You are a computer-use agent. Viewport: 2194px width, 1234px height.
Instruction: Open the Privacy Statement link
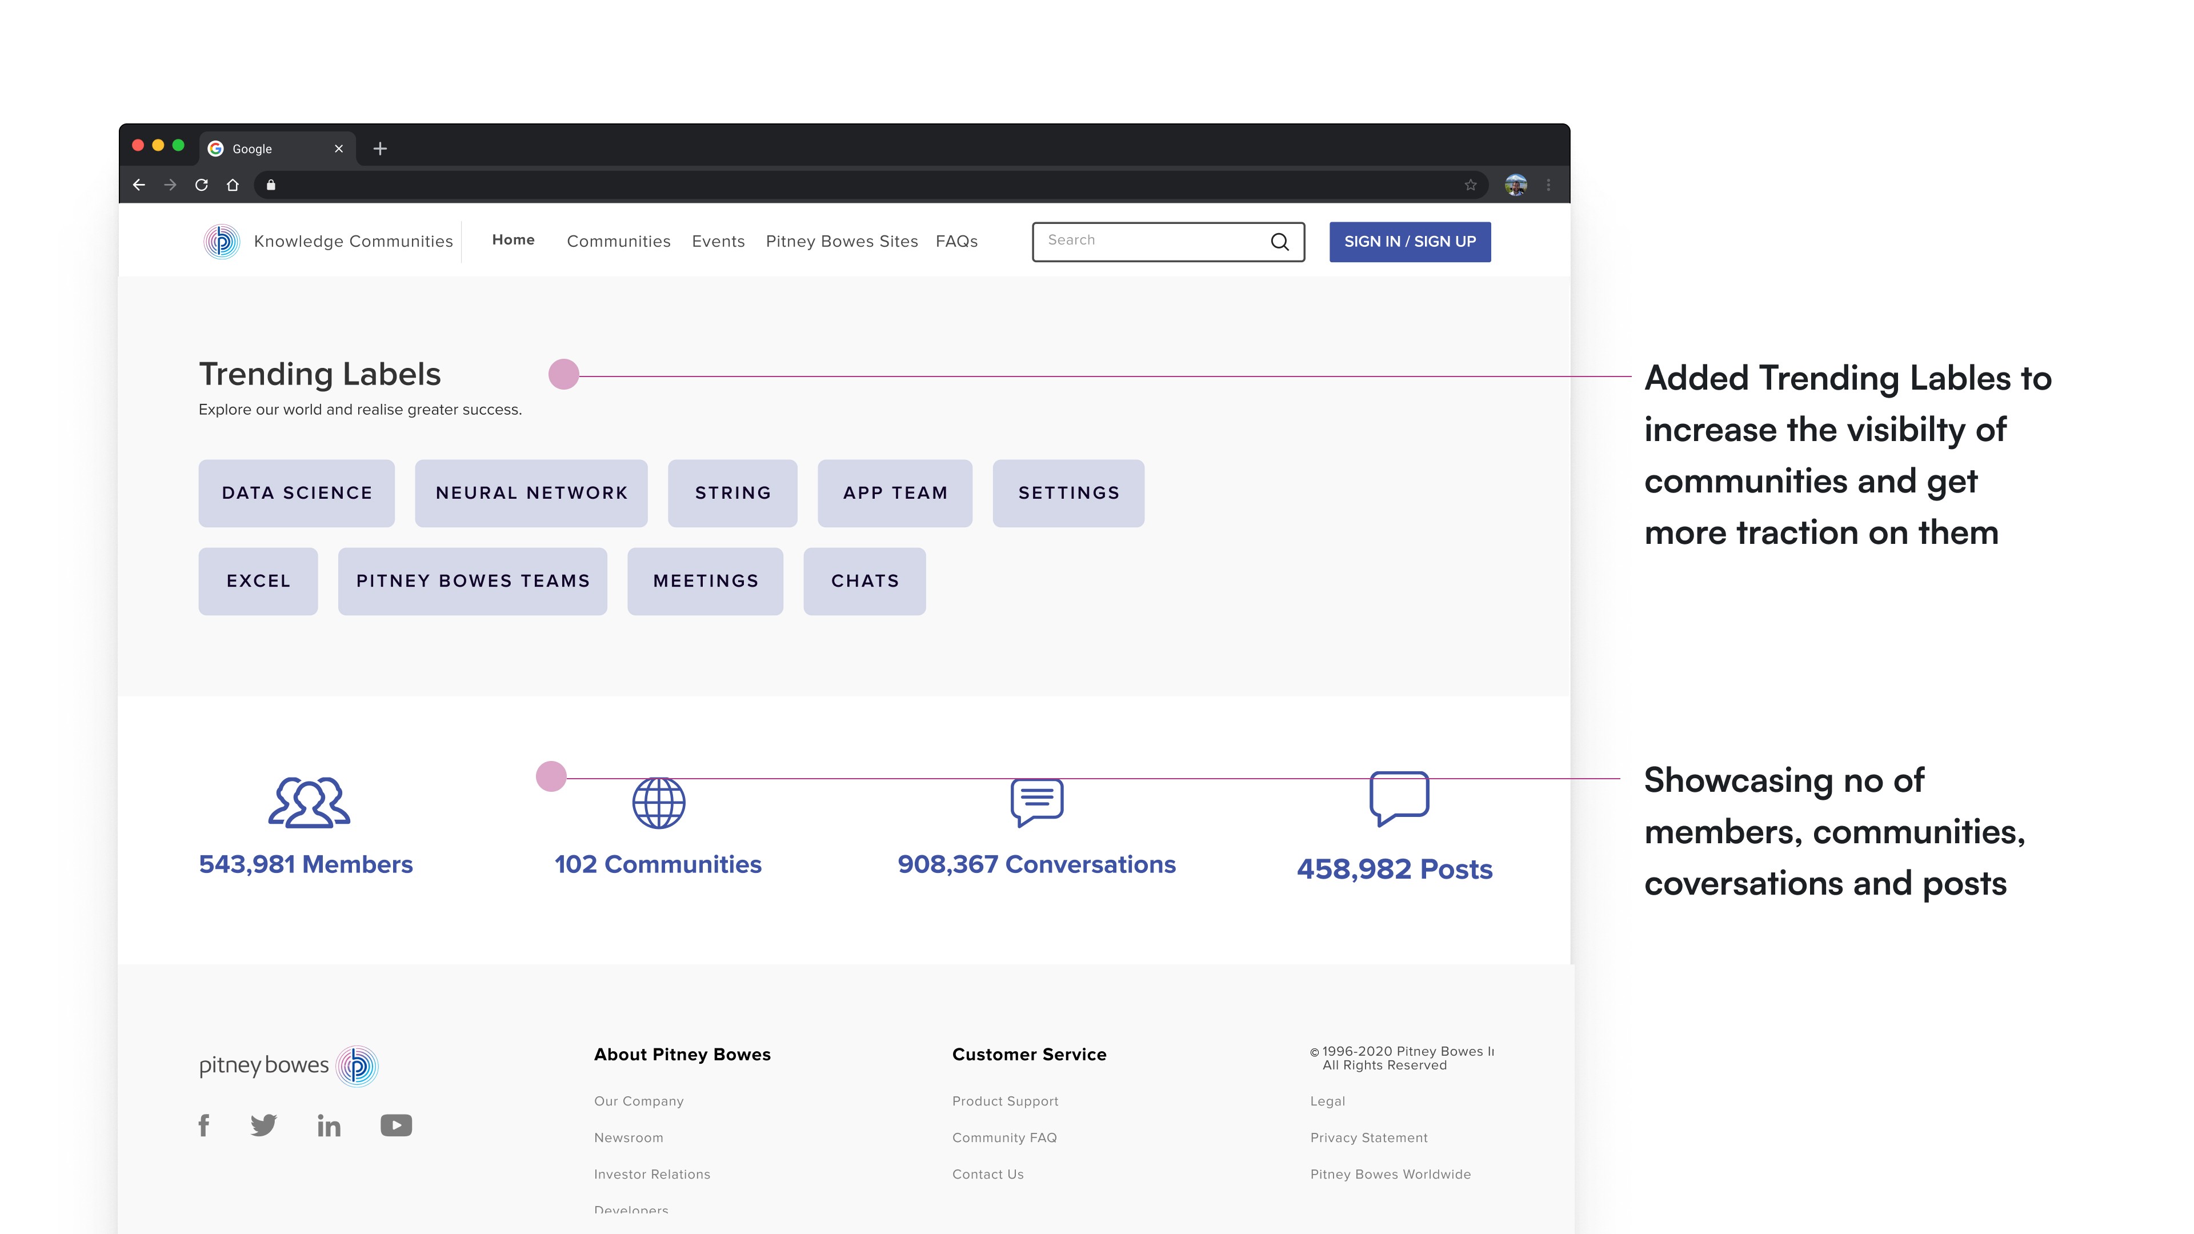tap(1369, 1138)
